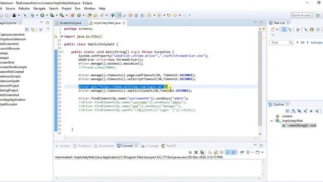Open the Navigate menu

point(39,9)
